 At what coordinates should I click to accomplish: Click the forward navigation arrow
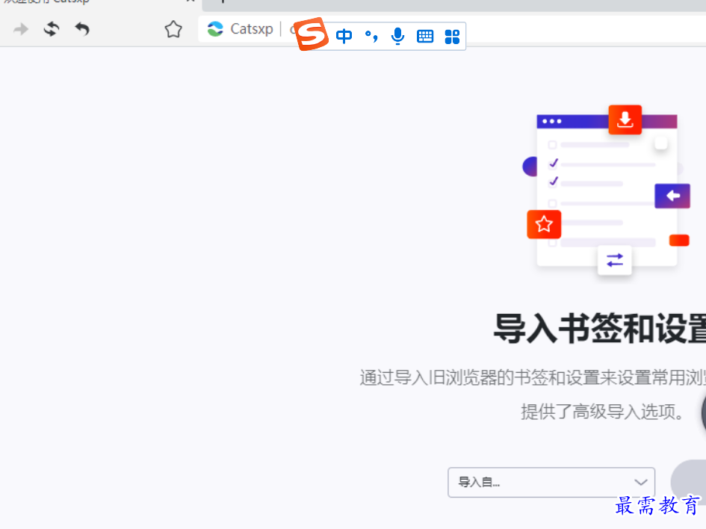[20, 29]
